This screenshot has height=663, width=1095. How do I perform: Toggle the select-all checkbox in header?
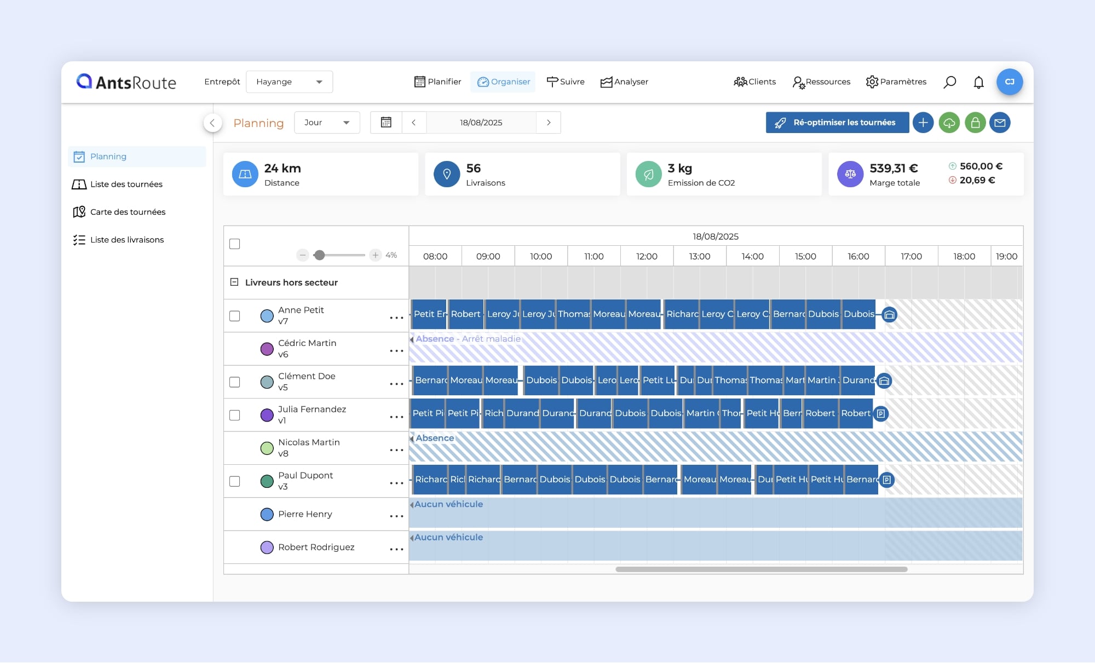[x=235, y=244]
